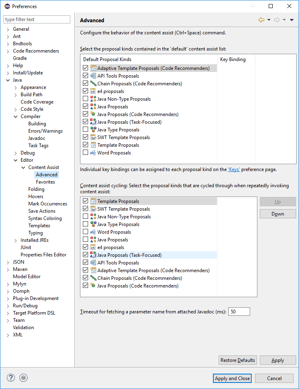The width and height of the screenshot is (299, 389).
Task: Click the Adaptive Template Proposals icon in cycling list
Action: pos(93,270)
